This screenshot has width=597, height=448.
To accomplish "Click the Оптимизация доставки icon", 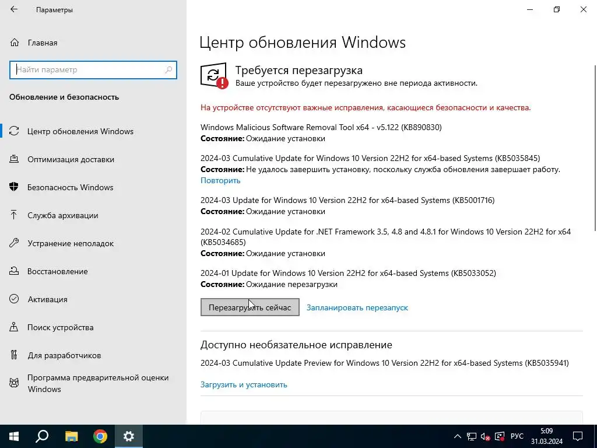I will pyautogui.click(x=14, y=159).
